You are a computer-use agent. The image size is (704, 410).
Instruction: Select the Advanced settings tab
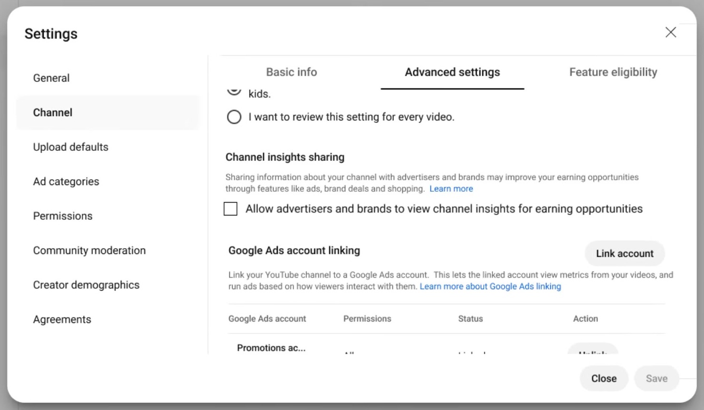coord(452,72)
